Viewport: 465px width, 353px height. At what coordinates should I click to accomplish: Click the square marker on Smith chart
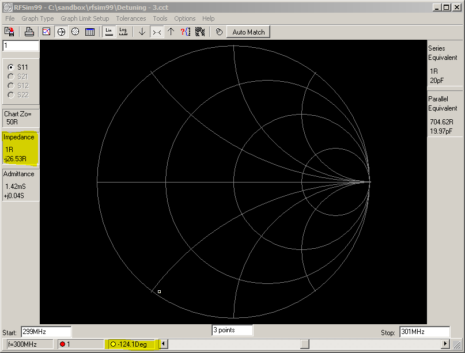click(x=159, y=291)
